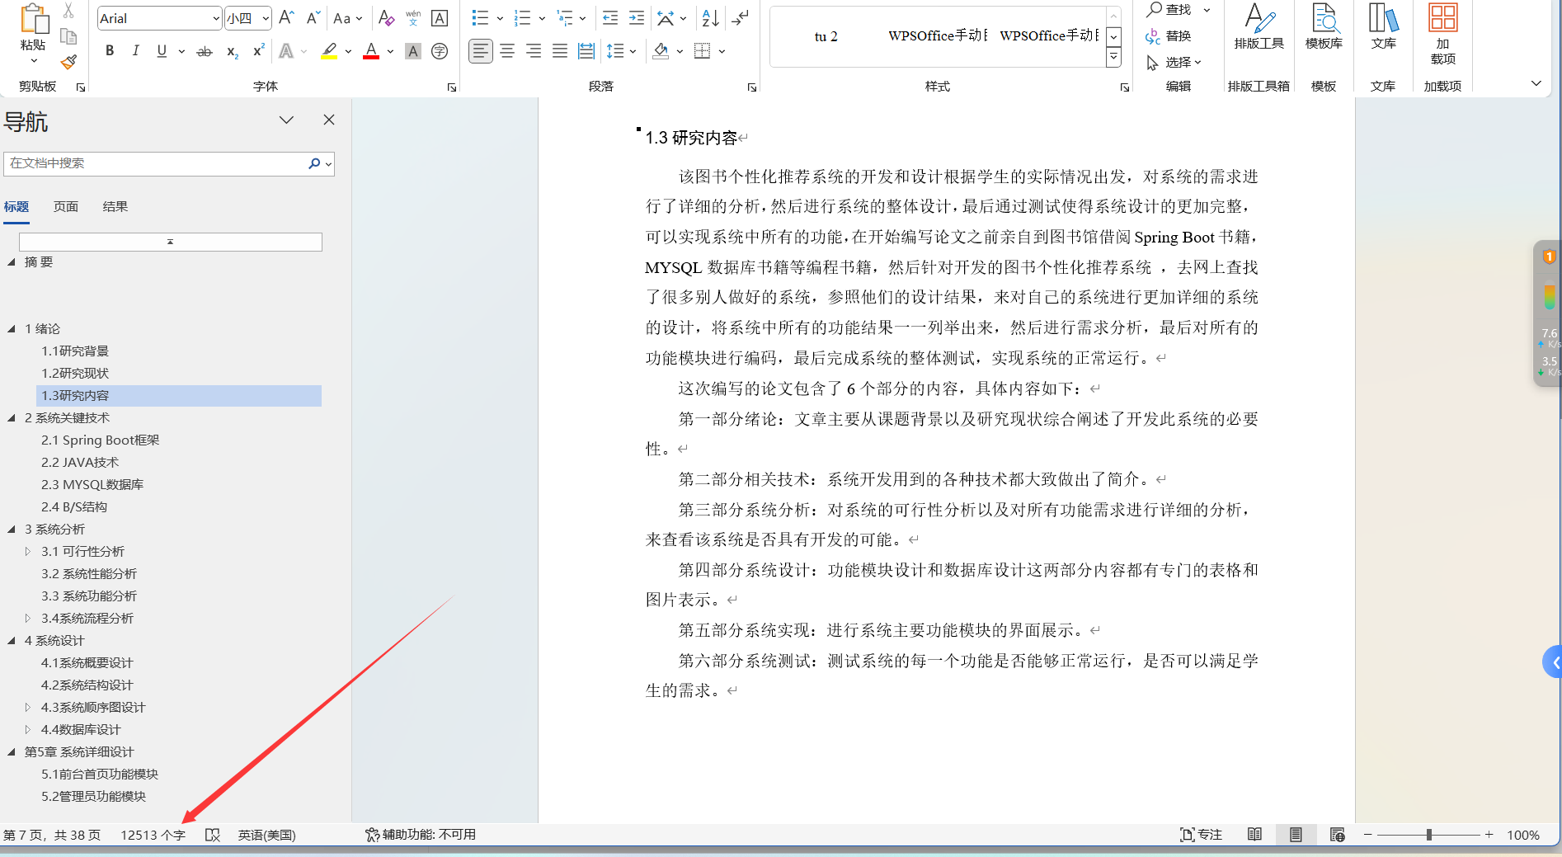This screenshot has width=1562, height=857.
Task: Close the navigation pane
Action: pos(329,120)
